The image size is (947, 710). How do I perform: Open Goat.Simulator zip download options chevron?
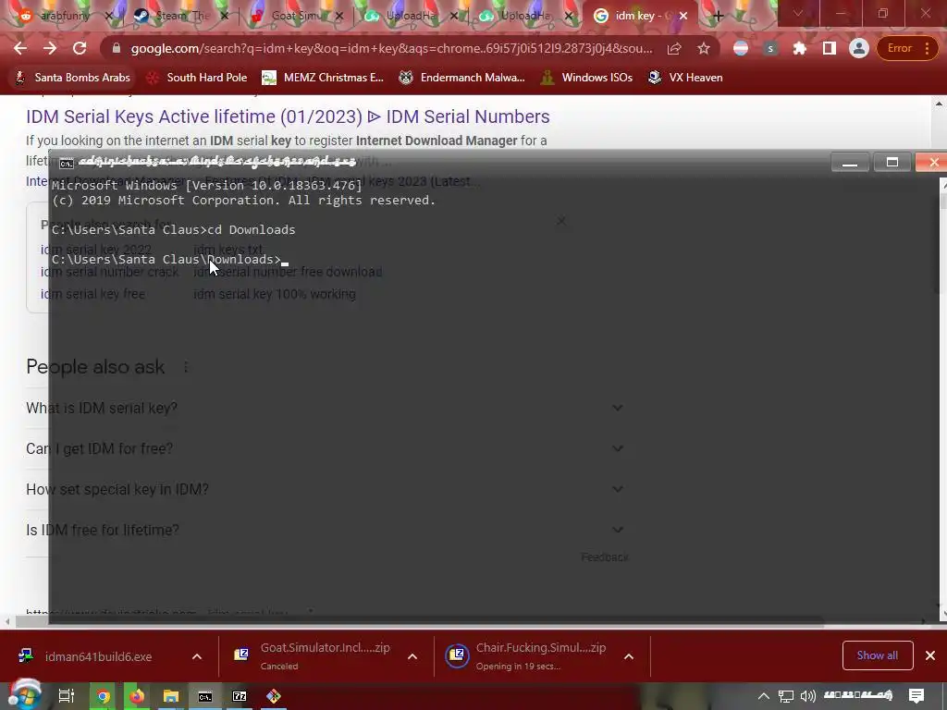tap(412, 656)
